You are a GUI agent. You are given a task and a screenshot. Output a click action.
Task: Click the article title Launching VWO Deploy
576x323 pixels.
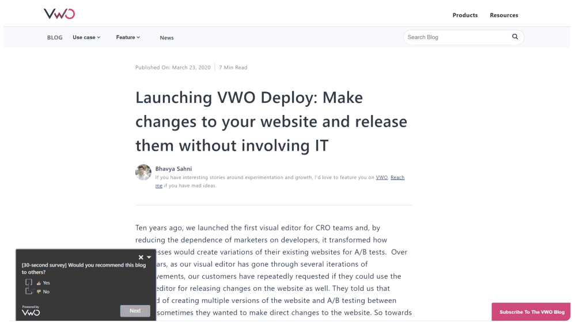click(271, 121)
